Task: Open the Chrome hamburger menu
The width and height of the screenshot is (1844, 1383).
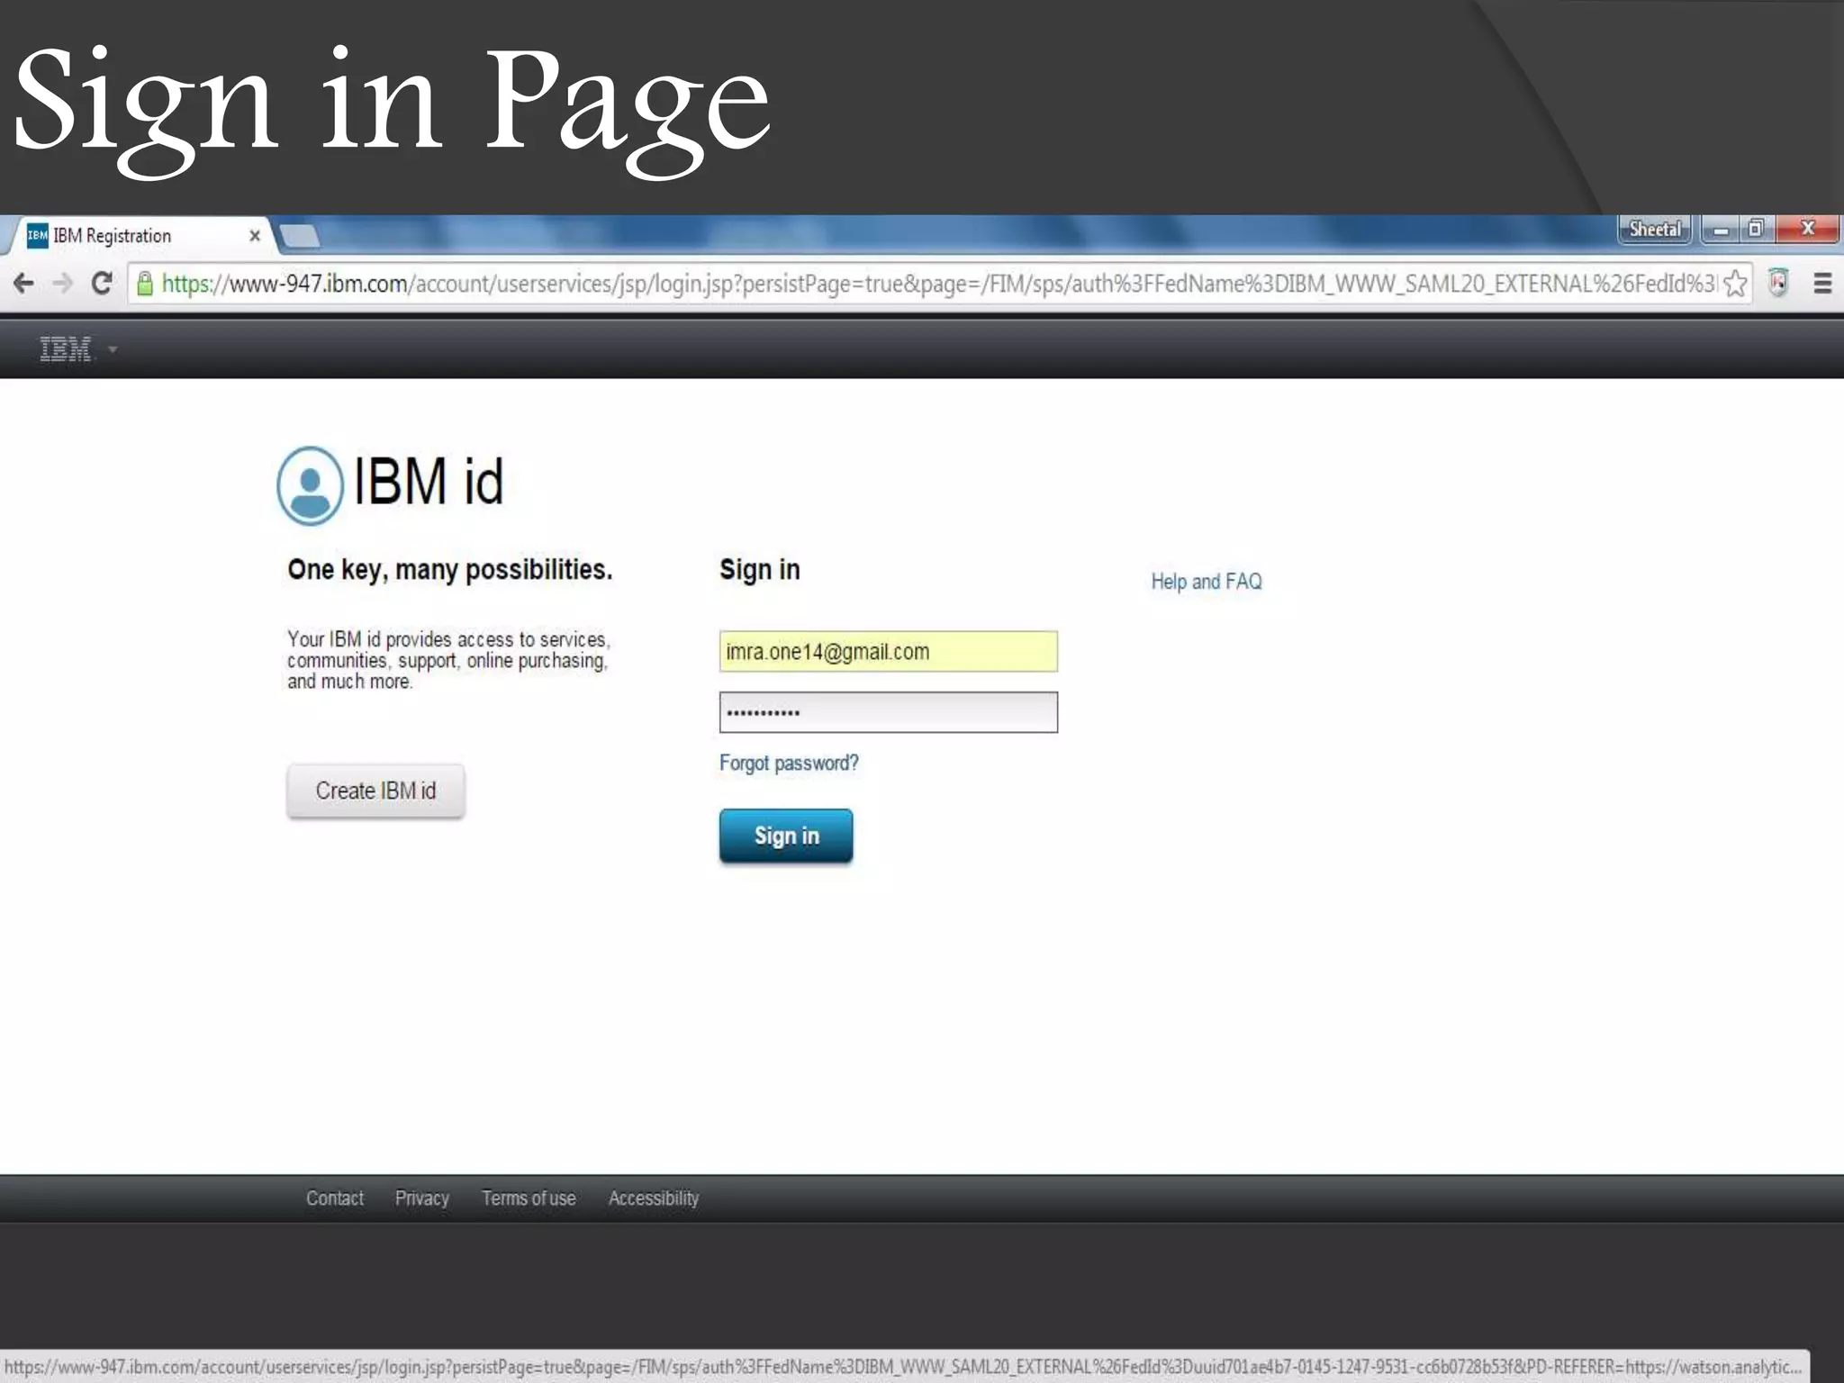Action: 1822,284
